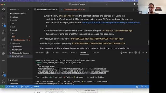Open errors and warnings count
The height and width of the screenshot is (93, 166).
pyautogui.click(x=25, y=87)
